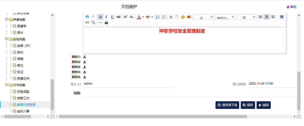Print the editor content
Image resolution: width=304 pixels, height=126 pixels.
click(x=106, y=22)
